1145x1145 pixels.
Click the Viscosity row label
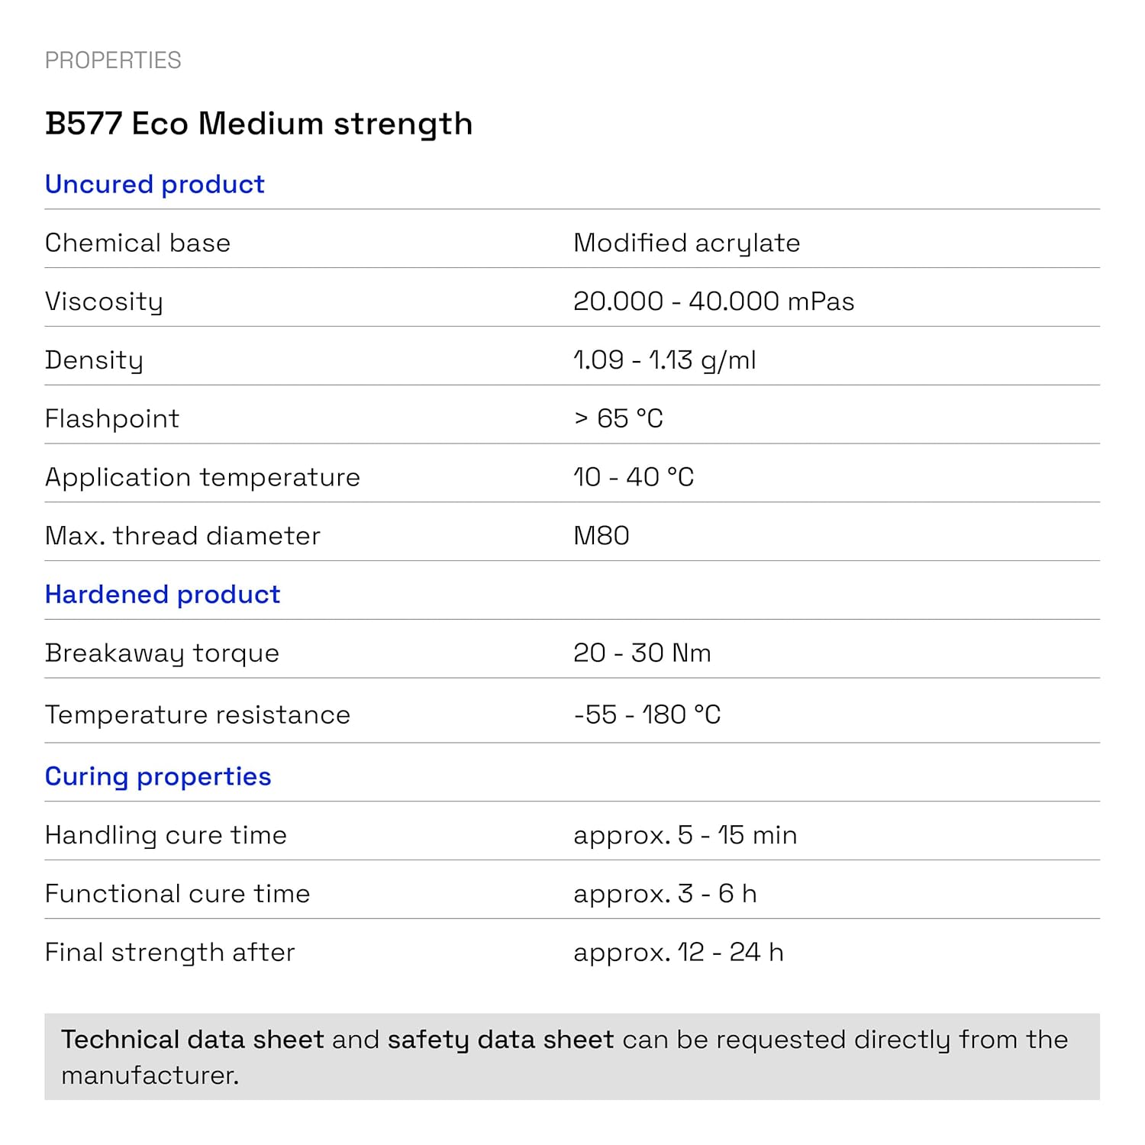(104, 302)
